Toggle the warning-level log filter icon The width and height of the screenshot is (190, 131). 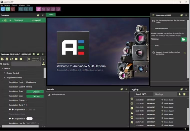pyautogui.click(x=132, y=113)
